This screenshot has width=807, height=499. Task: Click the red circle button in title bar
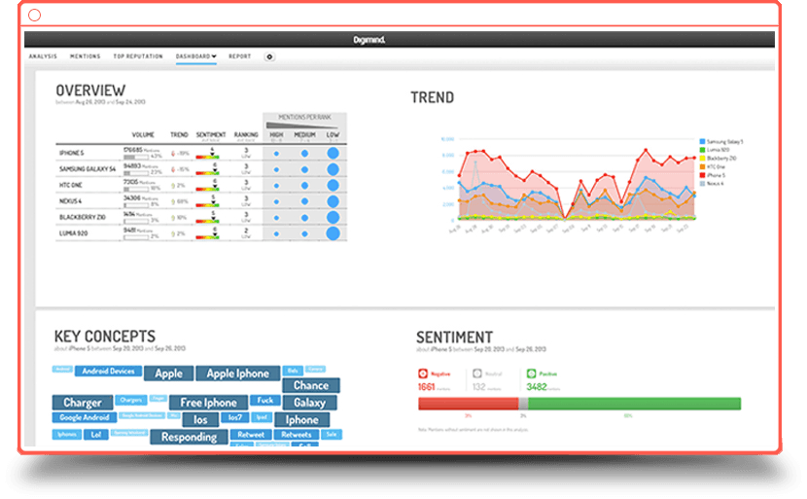[x=34, y=15]
